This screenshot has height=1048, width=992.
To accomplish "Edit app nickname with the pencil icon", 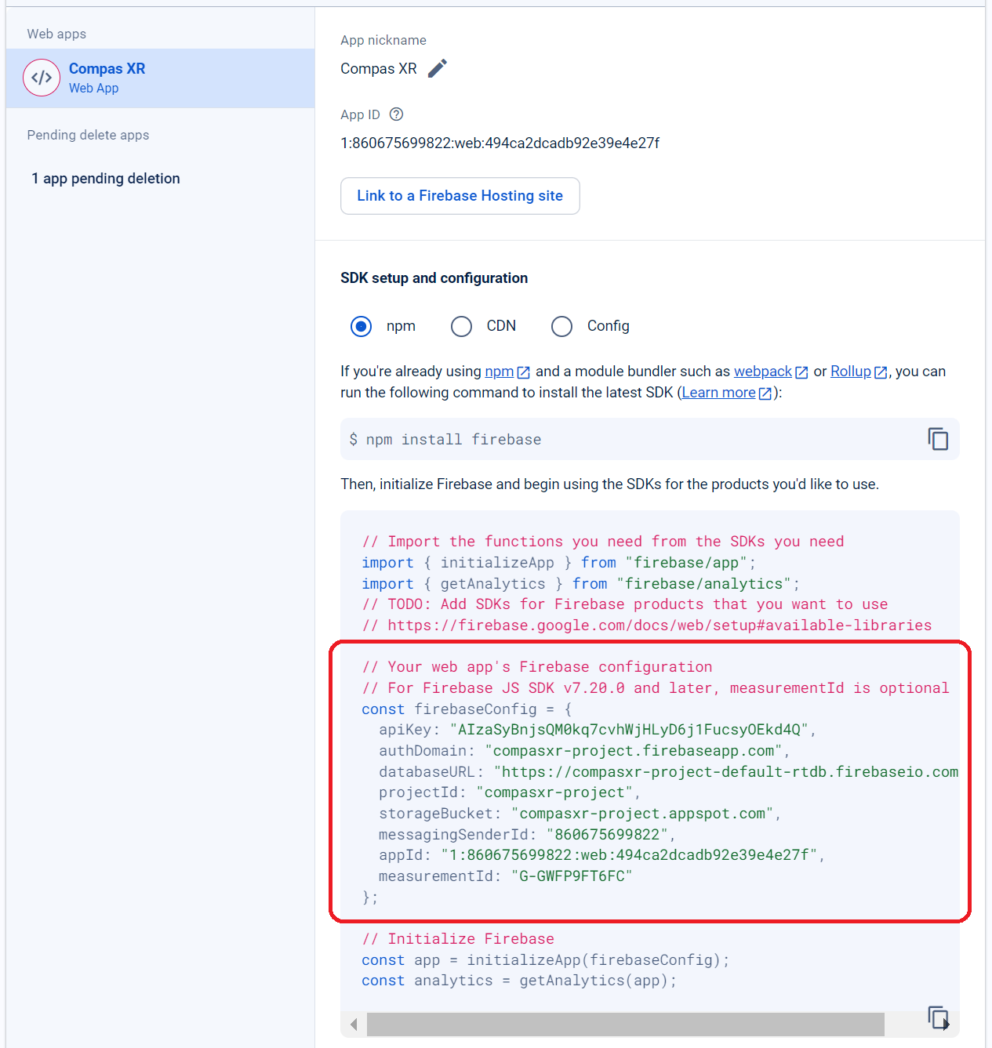I will tap(438, 68).
